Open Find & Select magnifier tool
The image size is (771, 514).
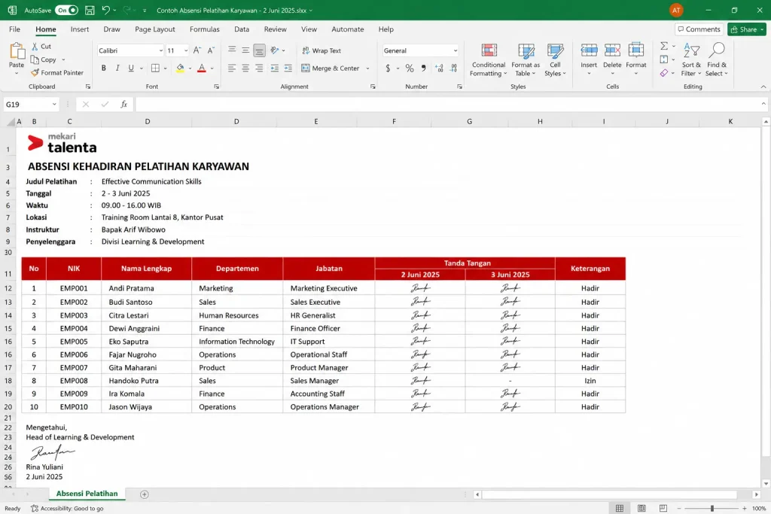tap(717, 59)
